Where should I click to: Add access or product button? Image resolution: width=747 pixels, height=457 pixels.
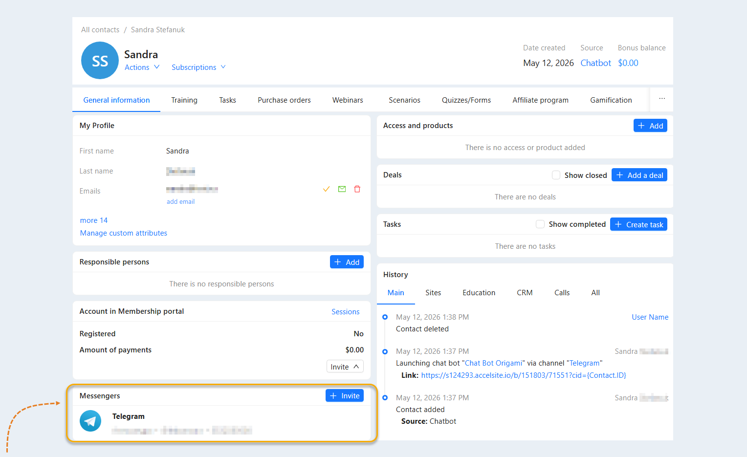pos(650,126)
